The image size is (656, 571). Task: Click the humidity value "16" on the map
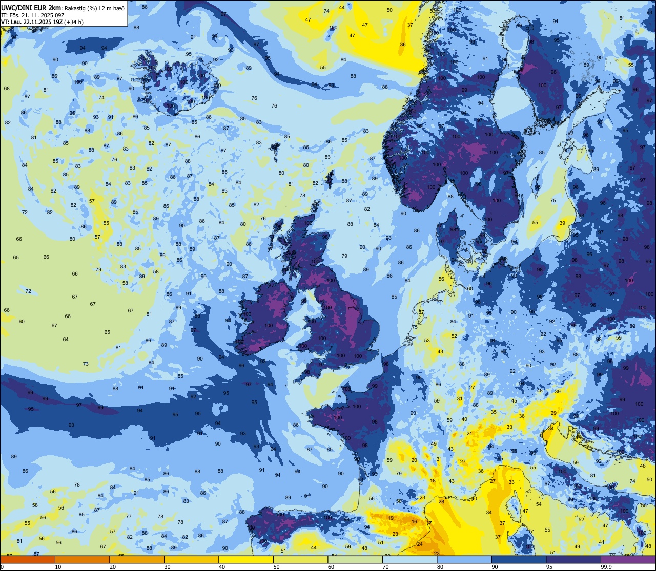pos(414,522)
